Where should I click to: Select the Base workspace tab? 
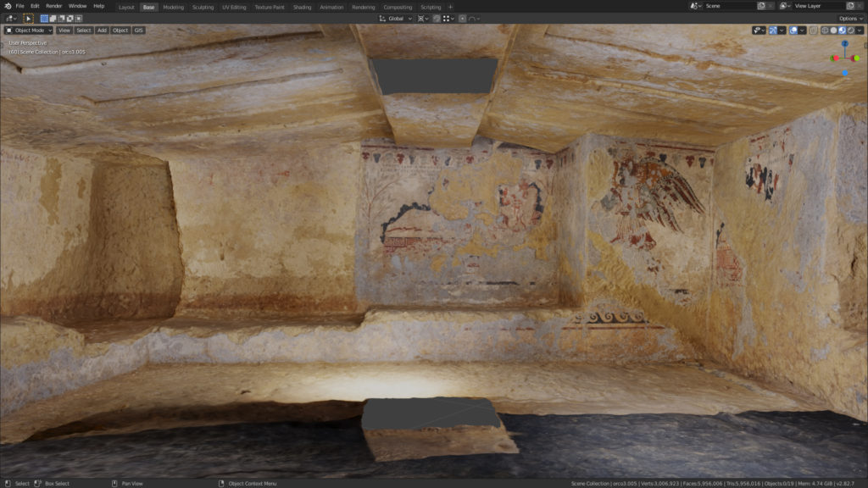149,7
